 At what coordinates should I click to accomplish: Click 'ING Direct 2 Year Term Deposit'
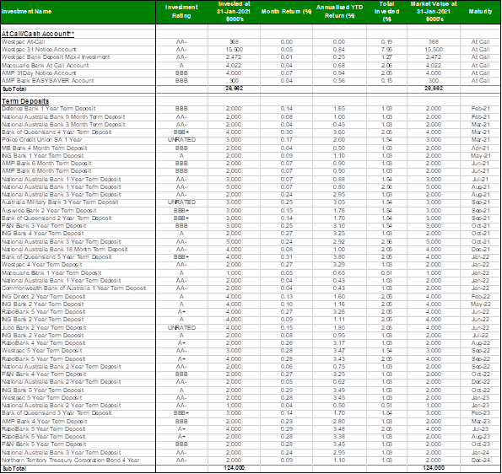coord(44,297)
